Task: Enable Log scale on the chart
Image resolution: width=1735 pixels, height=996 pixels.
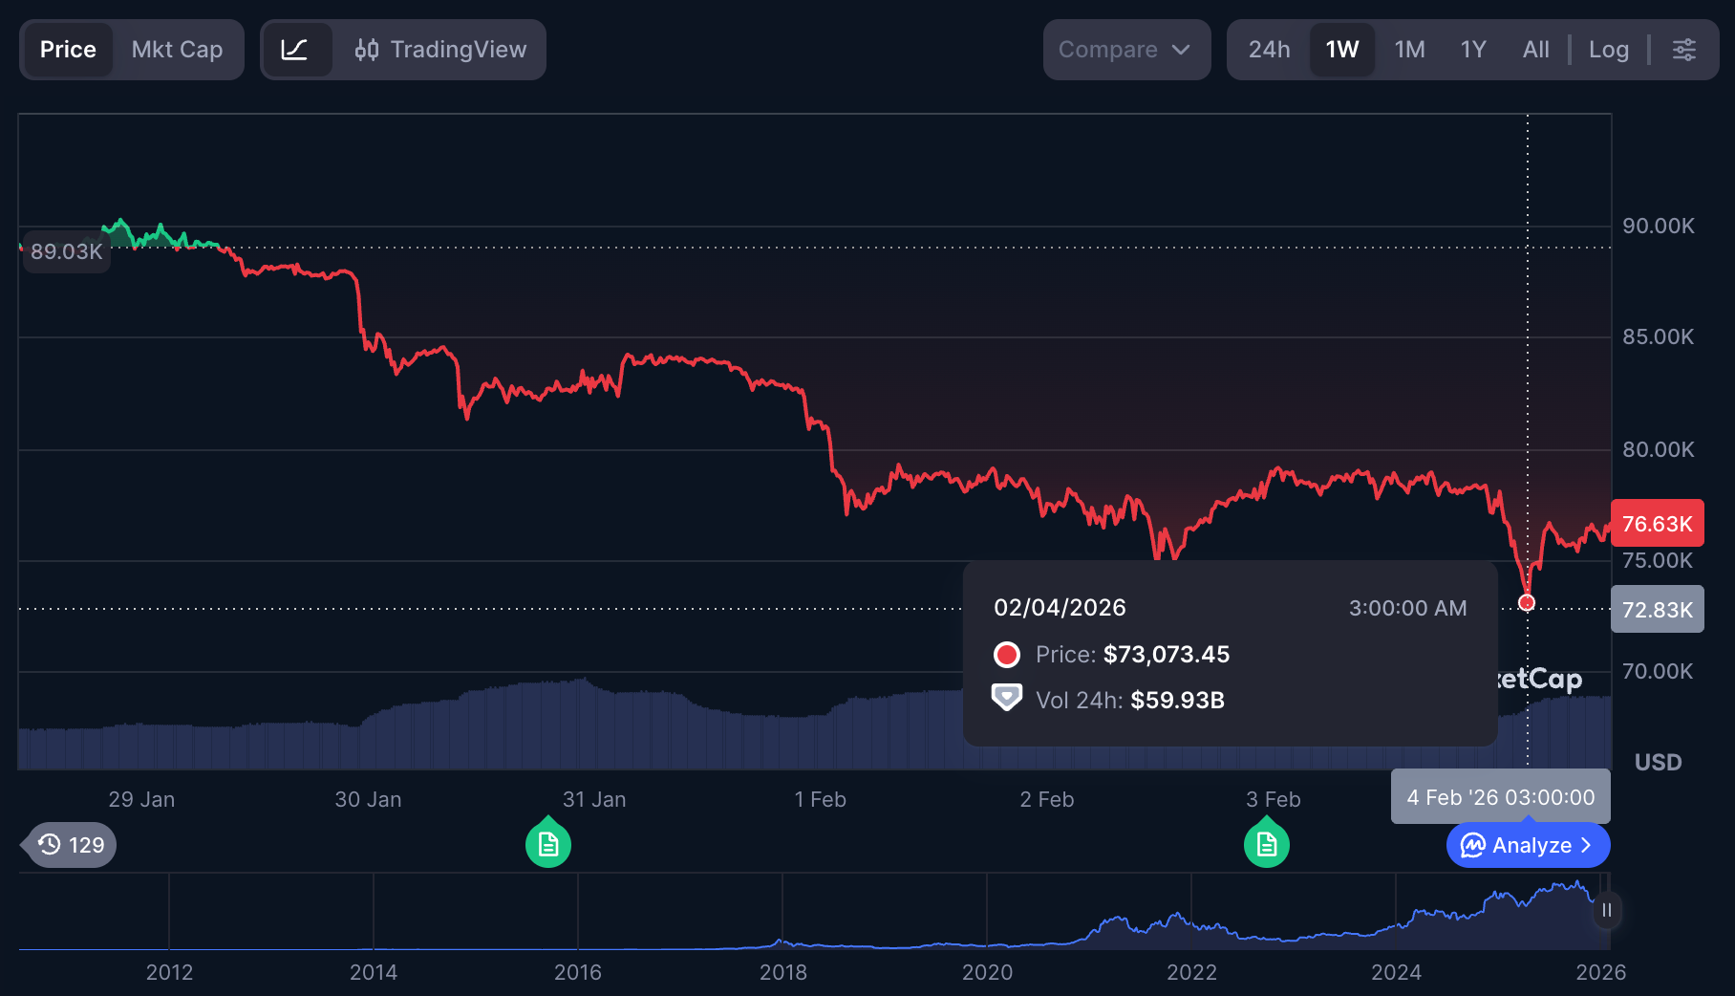Action: click(1608, 50)
